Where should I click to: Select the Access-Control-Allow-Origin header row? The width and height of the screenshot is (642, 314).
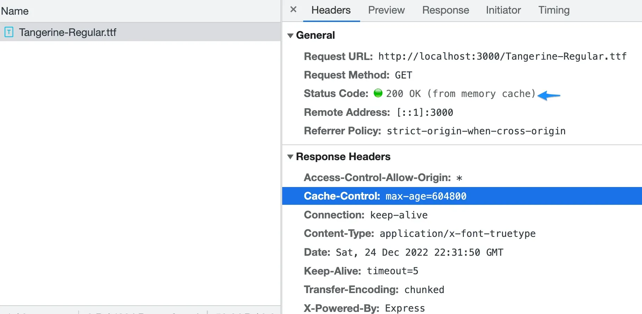tap(382, 178)
